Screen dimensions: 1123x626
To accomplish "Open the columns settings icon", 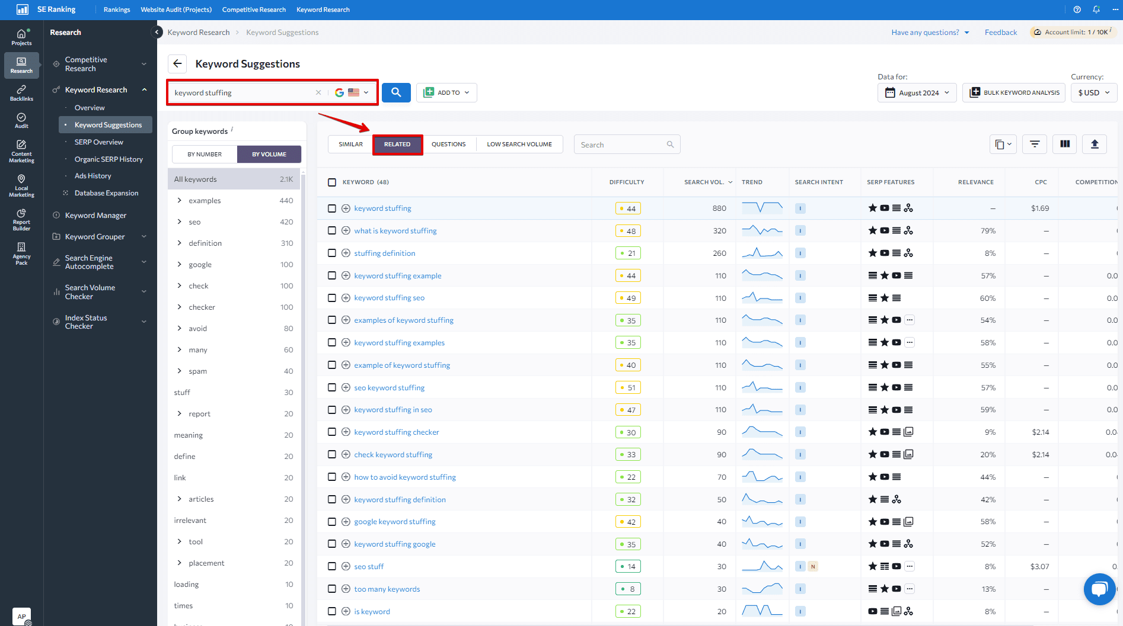I will click(1065, 144).
